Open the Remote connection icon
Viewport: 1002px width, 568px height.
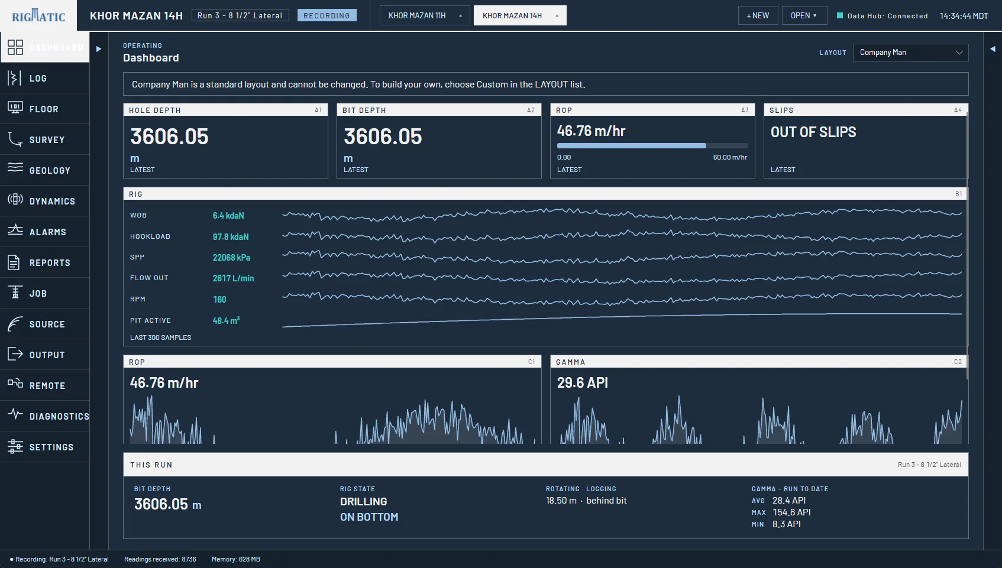[x=15, y=384]
